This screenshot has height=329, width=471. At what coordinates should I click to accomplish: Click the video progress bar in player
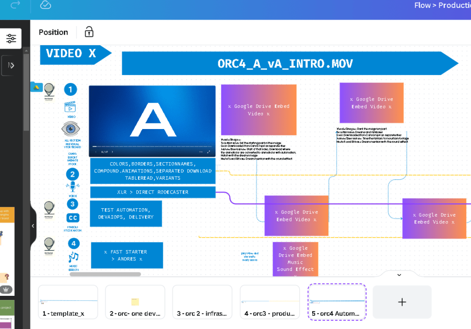coord(152,147)
